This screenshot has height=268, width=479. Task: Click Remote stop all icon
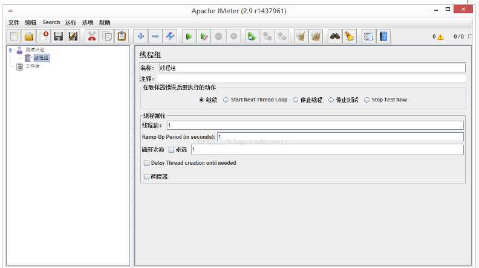267,37
